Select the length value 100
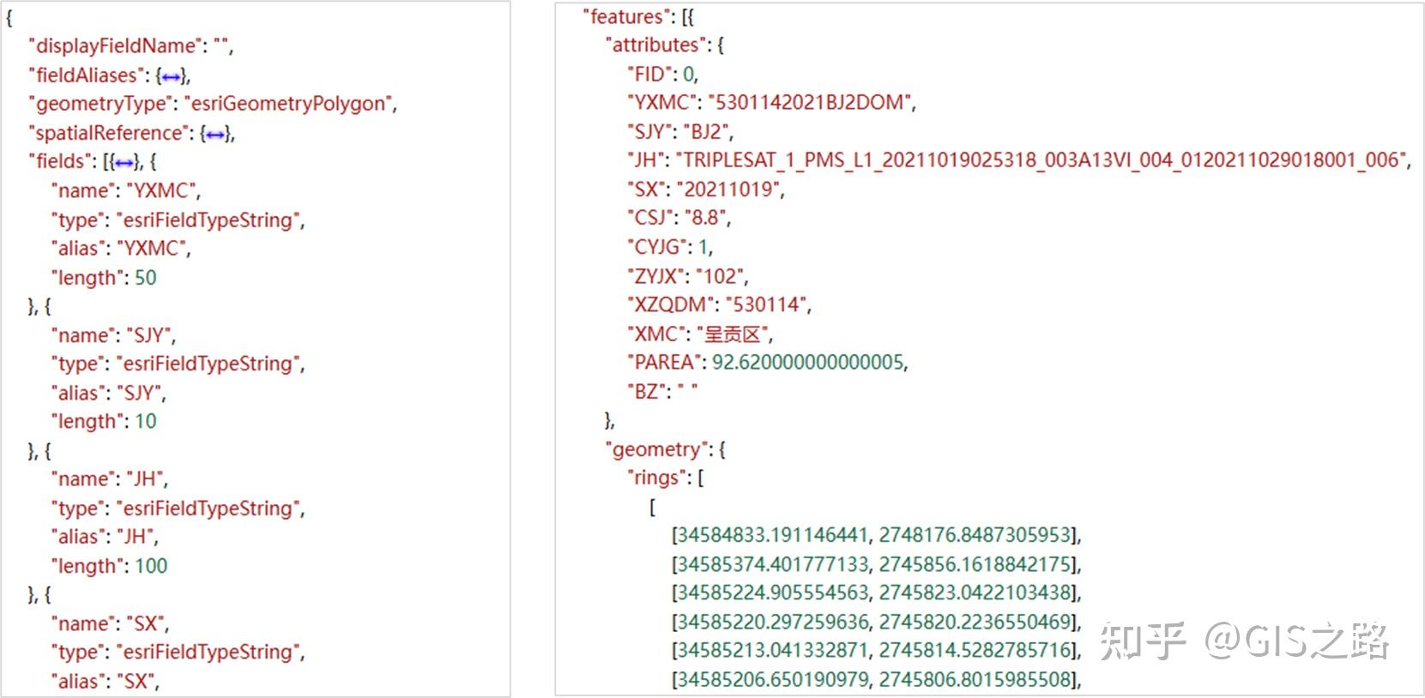This screenshot has width=1425, height=698. 150,566
